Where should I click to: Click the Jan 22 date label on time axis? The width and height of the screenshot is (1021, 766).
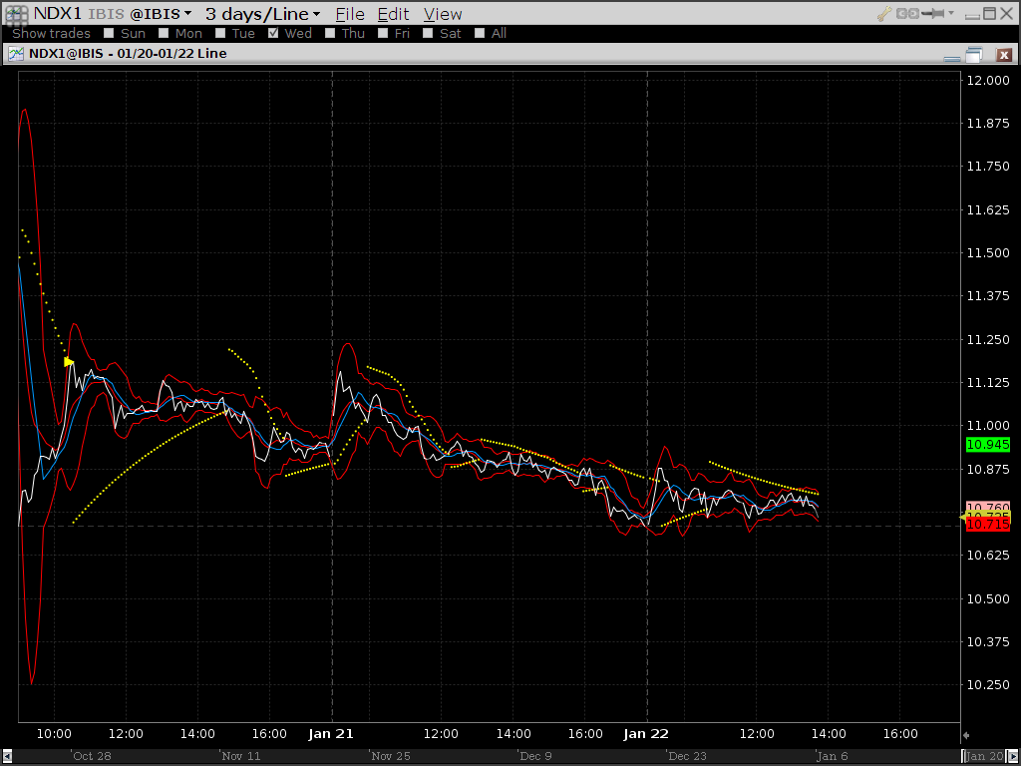[x=646, y=734]
